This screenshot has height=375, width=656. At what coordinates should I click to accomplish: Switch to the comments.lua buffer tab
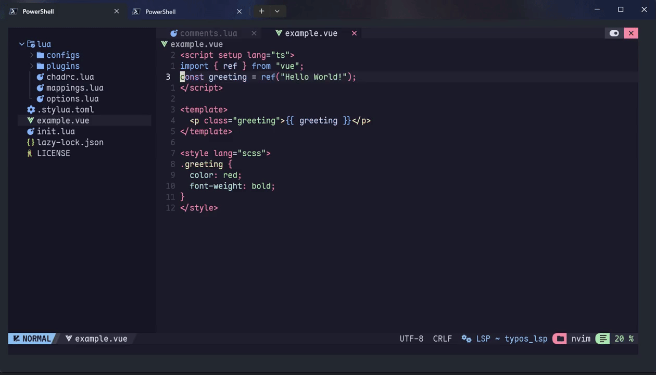(x=208, y=33)
